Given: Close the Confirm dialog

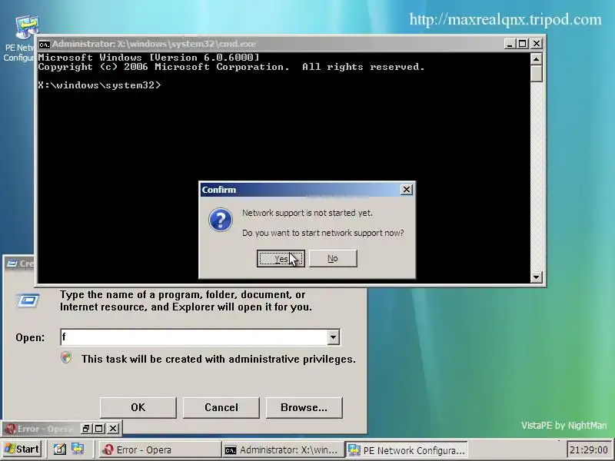Looking at the screenshot, I should (407, 190).
